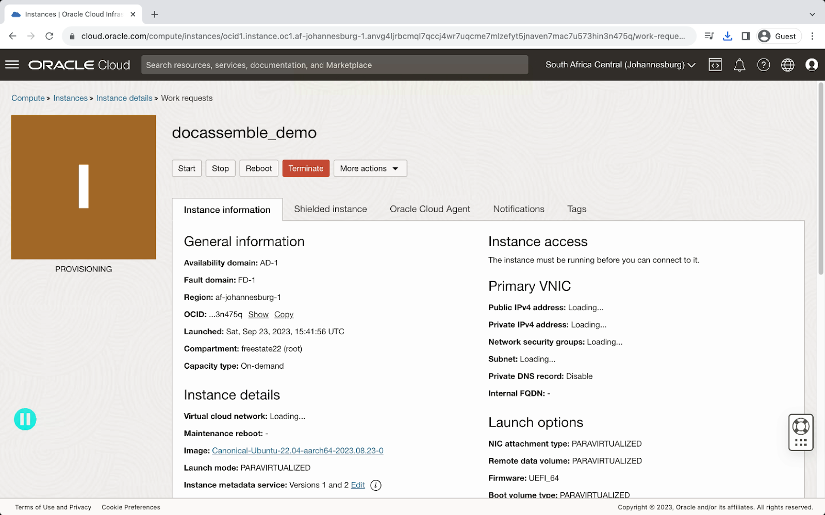Click the browser forward arrow
The image size is (825, 515).
(x=31, y=36)
